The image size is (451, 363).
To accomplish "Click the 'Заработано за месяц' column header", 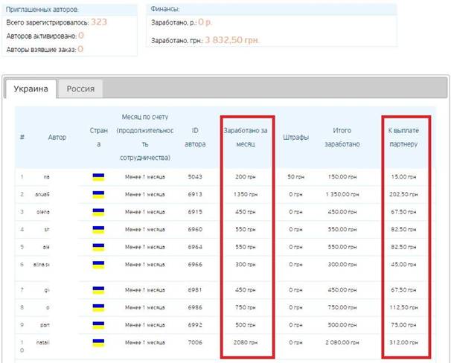I will pyautogui.click(x=246, y=137).
